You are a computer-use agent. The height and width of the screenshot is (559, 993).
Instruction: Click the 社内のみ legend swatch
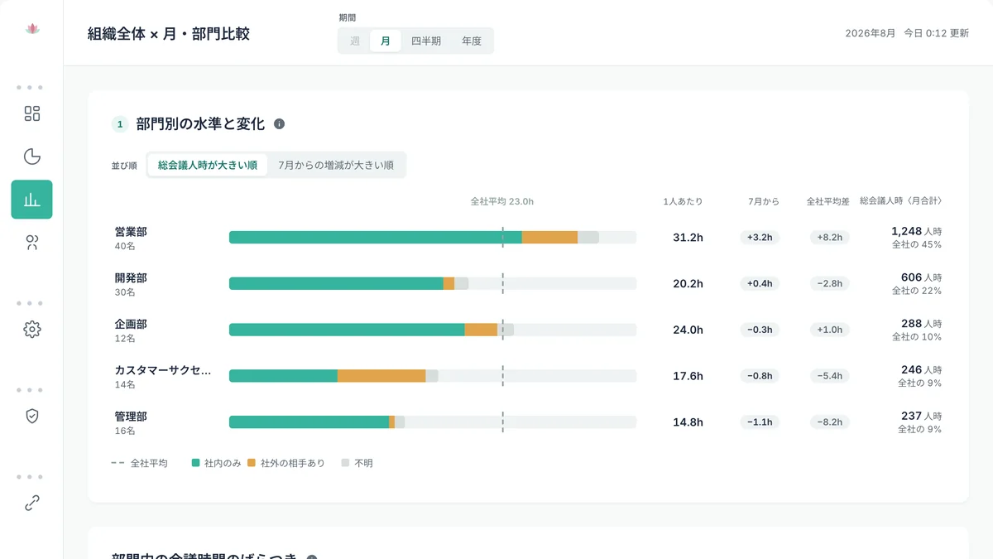pos(196,463)
